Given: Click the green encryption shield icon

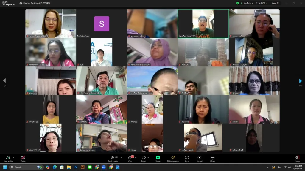Looking at the screenshot, I should point(237,3).
